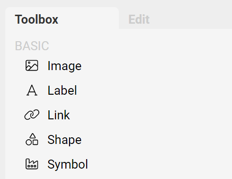
Task: Switch to the Edit tab
Action: point(139,19)
